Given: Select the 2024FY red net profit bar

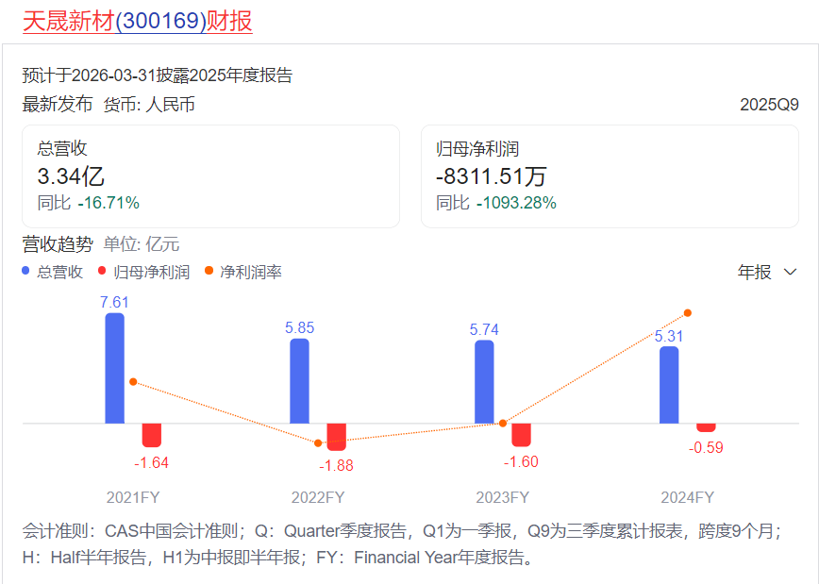Looking at the screenshot, I should point(706,427).
